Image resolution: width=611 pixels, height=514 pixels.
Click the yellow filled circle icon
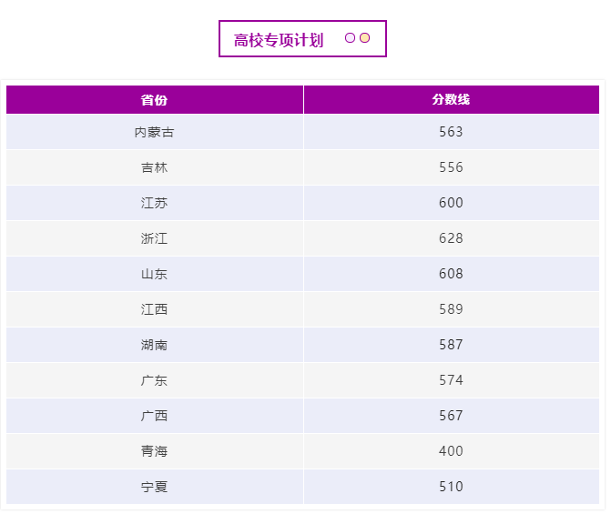point(364,38)
